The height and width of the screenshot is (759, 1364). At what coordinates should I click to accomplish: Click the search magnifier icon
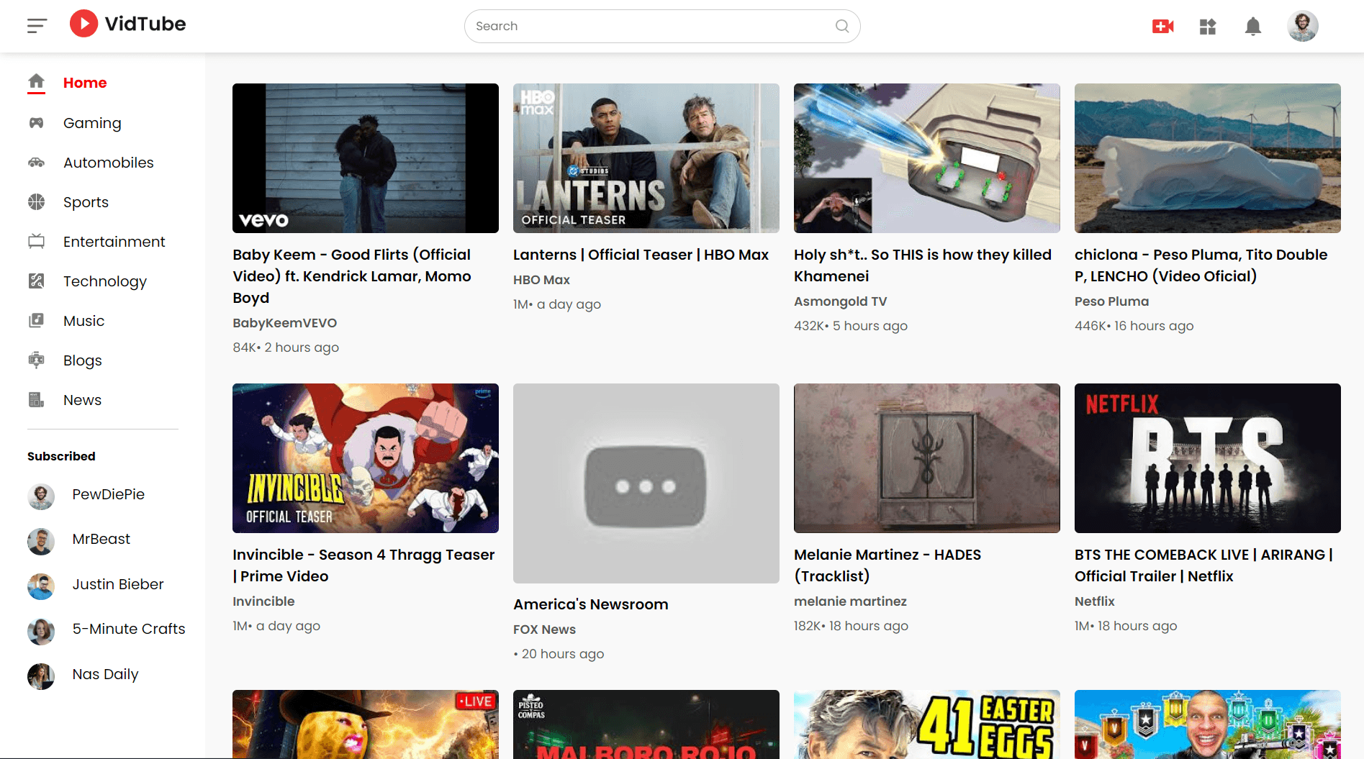(x=841, y=26)
